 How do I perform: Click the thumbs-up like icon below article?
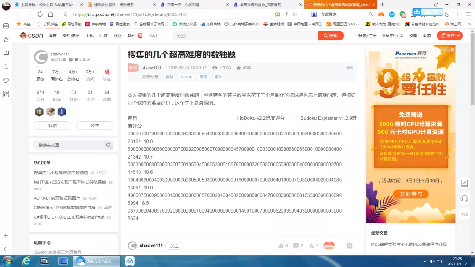[281, 245]
